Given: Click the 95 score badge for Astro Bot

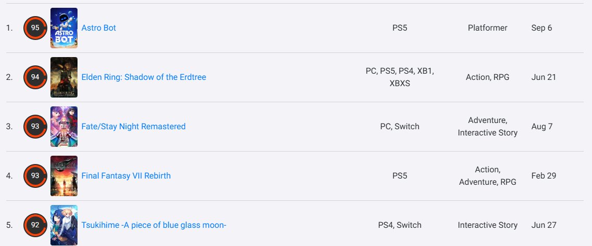Looking at the screenshot, I should [x=35, y=28].
